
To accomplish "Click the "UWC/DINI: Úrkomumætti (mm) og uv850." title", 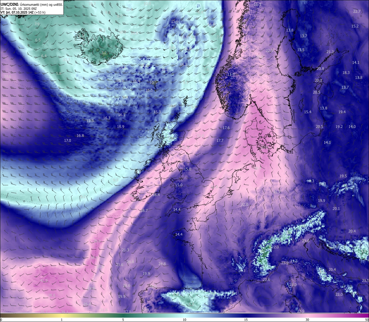I will 32,4.
